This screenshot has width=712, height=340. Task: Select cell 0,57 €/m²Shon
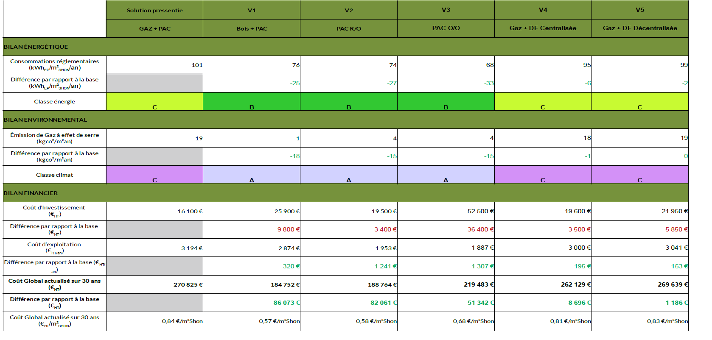[x=252, y=321]
